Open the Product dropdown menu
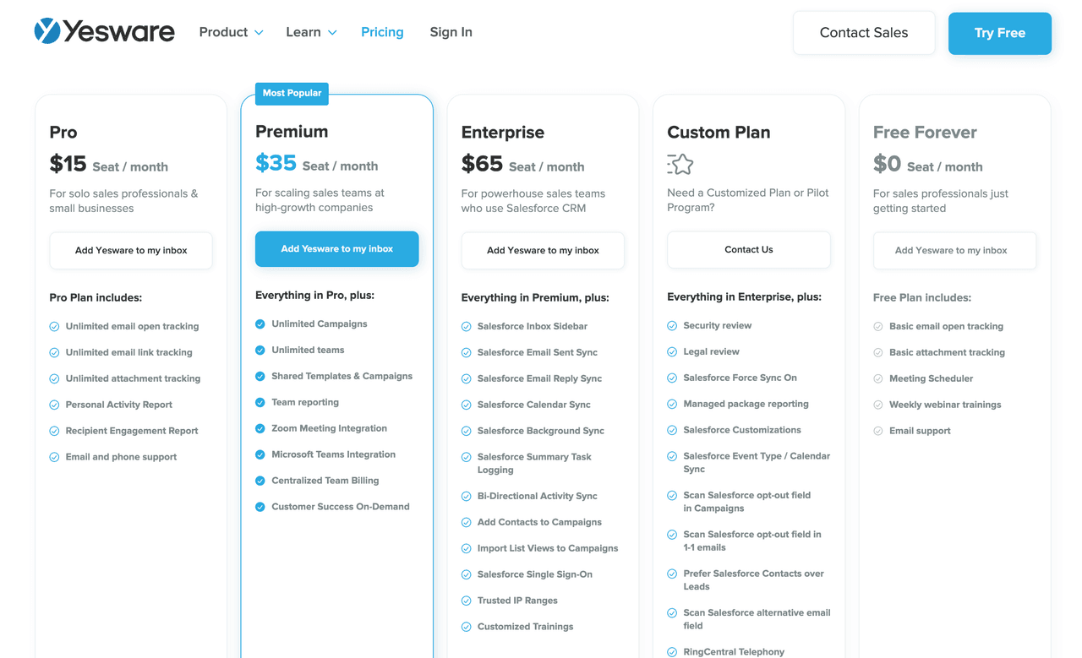1082x658 pixels. tap(231, 32)
